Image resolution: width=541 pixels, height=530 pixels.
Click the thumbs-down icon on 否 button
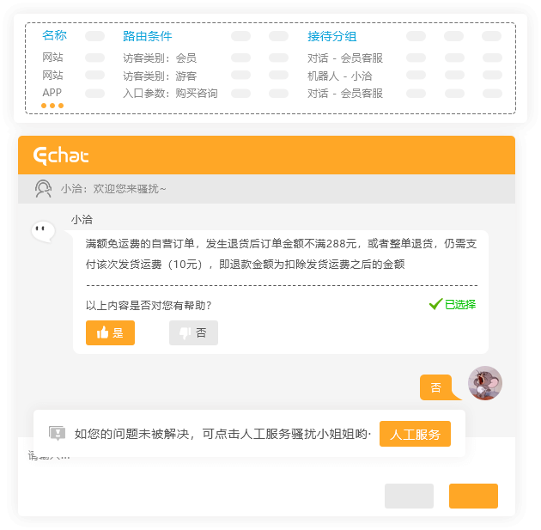coord(185,333)
